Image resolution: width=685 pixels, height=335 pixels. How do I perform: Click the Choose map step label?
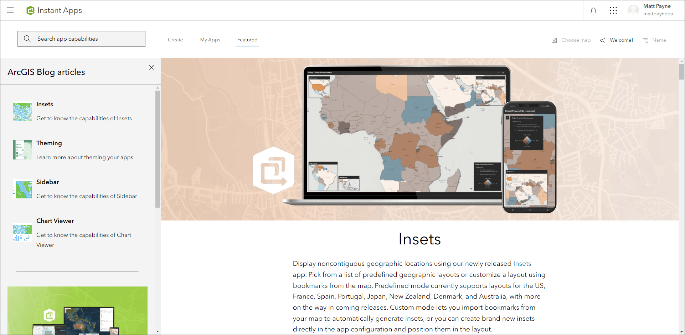(x=576, y=40)
